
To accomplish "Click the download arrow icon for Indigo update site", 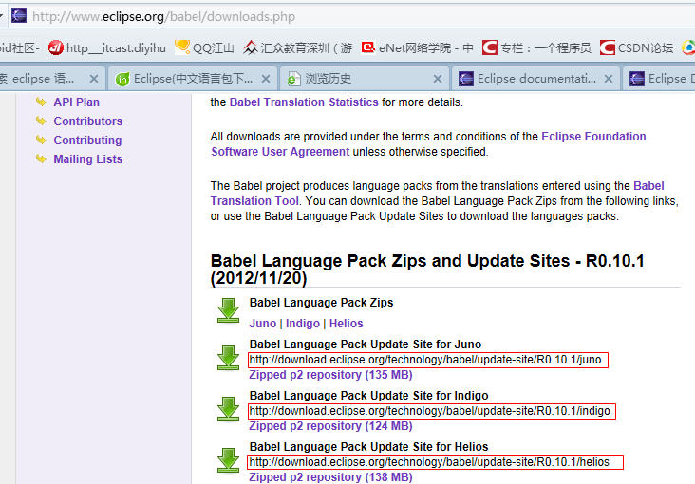I will coord(228,409).
